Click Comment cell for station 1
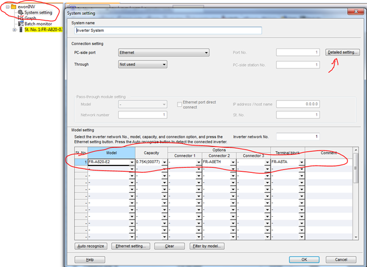 click(x=329, y=162)
